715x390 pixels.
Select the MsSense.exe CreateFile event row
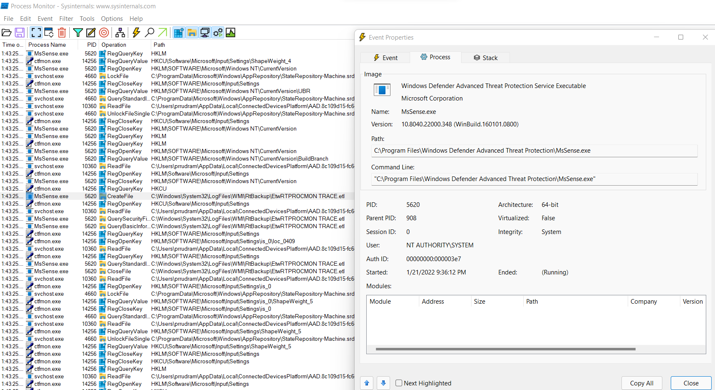tap(177, 196)
